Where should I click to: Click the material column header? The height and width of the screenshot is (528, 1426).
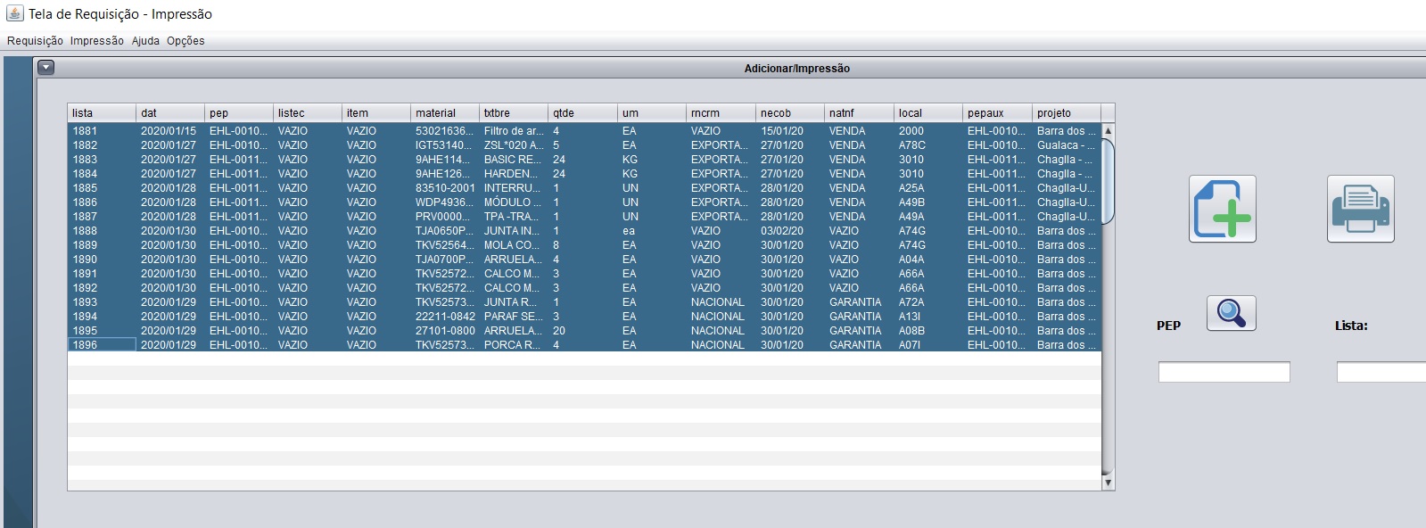click(445, 113)
